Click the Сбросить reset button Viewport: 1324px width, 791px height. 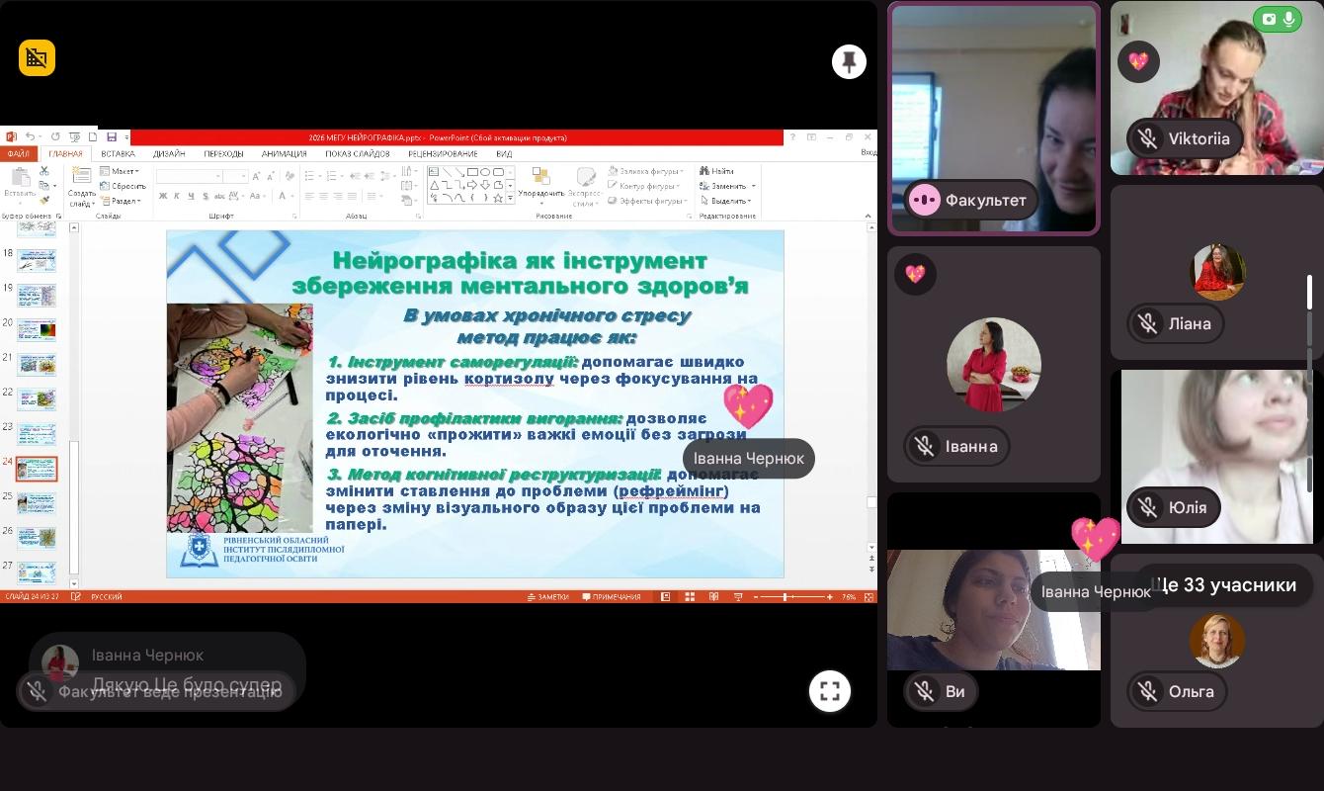124,186
